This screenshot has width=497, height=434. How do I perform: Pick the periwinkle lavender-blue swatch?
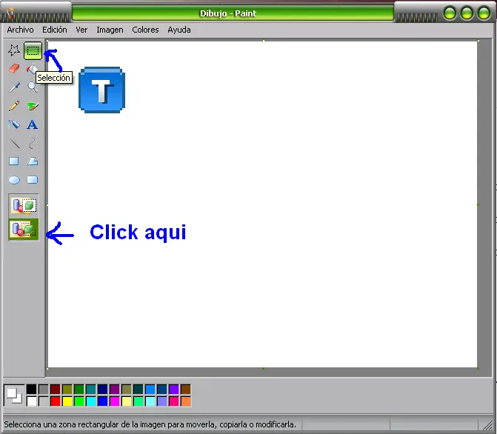(x=162, y=401)
